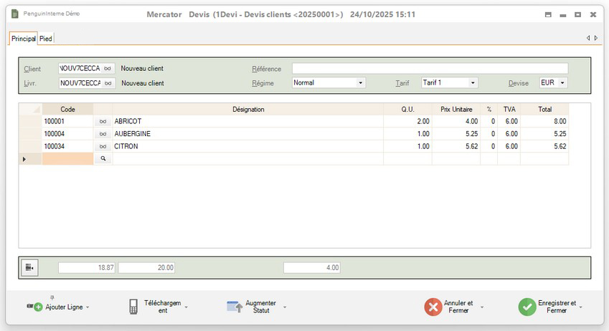The height and width of the screenshot is (331, 609).
Task: Open the Client lookup glasses icon
Action: tap(108, 68)
